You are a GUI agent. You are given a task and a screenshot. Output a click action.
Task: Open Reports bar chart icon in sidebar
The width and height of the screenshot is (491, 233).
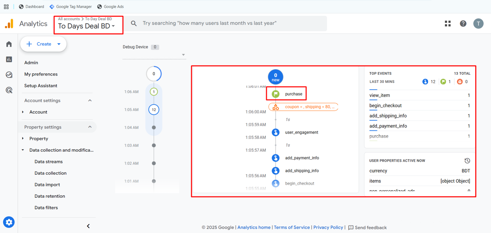9,59
